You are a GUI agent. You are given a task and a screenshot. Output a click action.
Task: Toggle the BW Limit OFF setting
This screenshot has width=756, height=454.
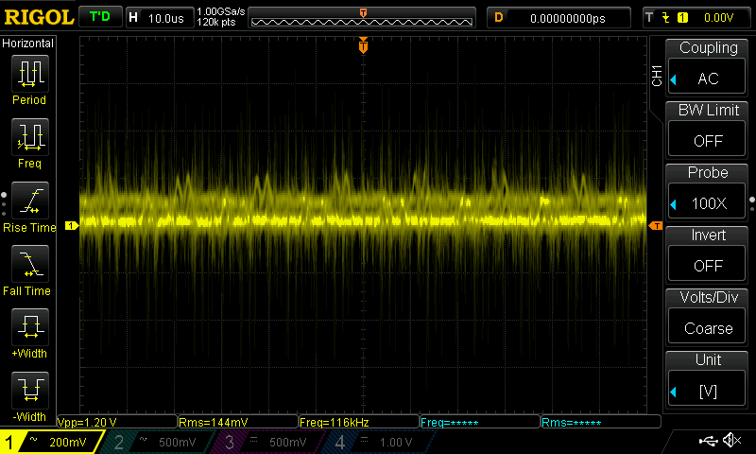(x=708, y=131)
